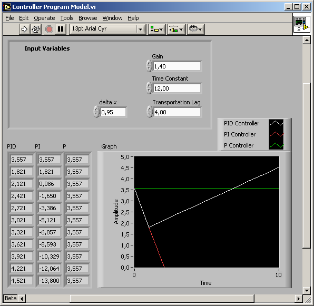
Task: Click the horizontal scrollbar right arrow
Action: 299,299
